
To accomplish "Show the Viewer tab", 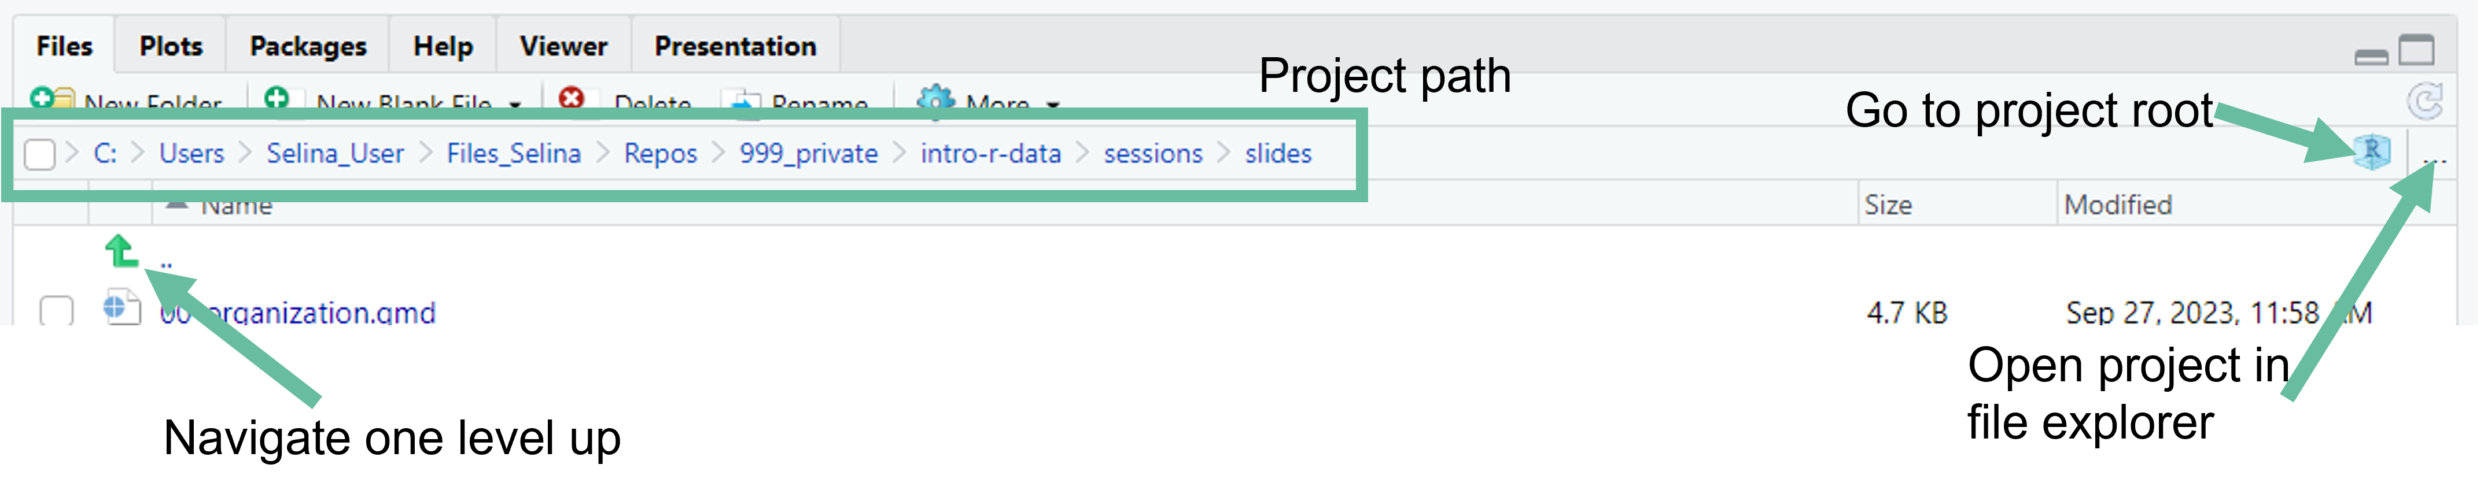I will (563, 46).
